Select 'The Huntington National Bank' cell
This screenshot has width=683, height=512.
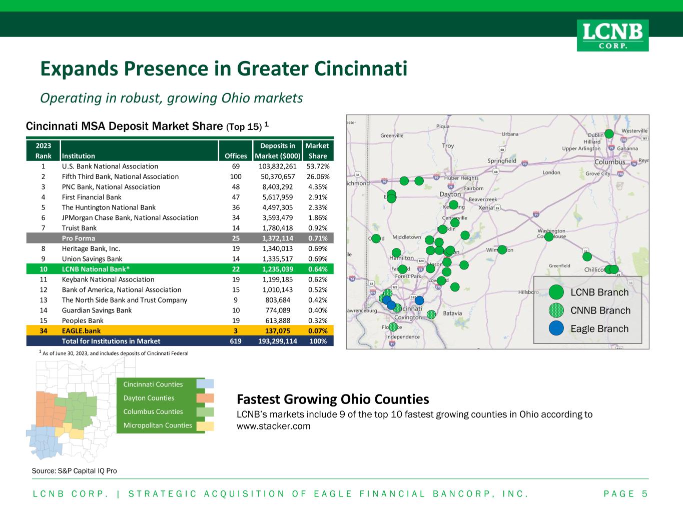click(x=109, y=207)
